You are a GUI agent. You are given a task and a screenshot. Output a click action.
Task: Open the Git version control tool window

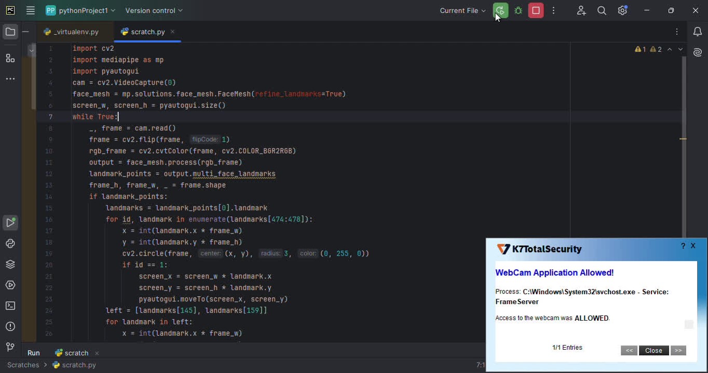pos(10,347)
